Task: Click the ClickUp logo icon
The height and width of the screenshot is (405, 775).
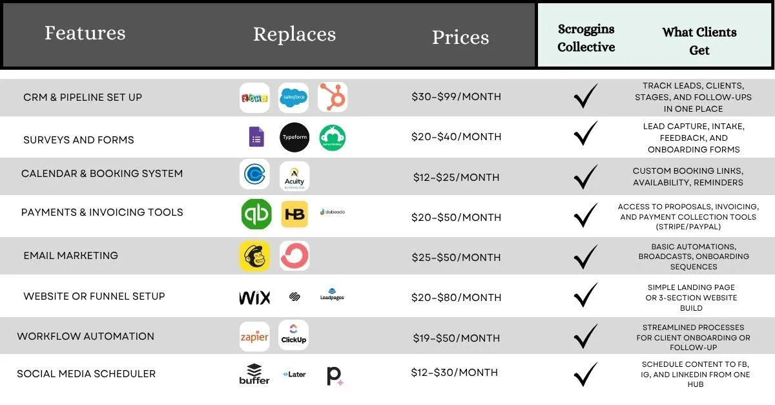Action: pos(294,335)
